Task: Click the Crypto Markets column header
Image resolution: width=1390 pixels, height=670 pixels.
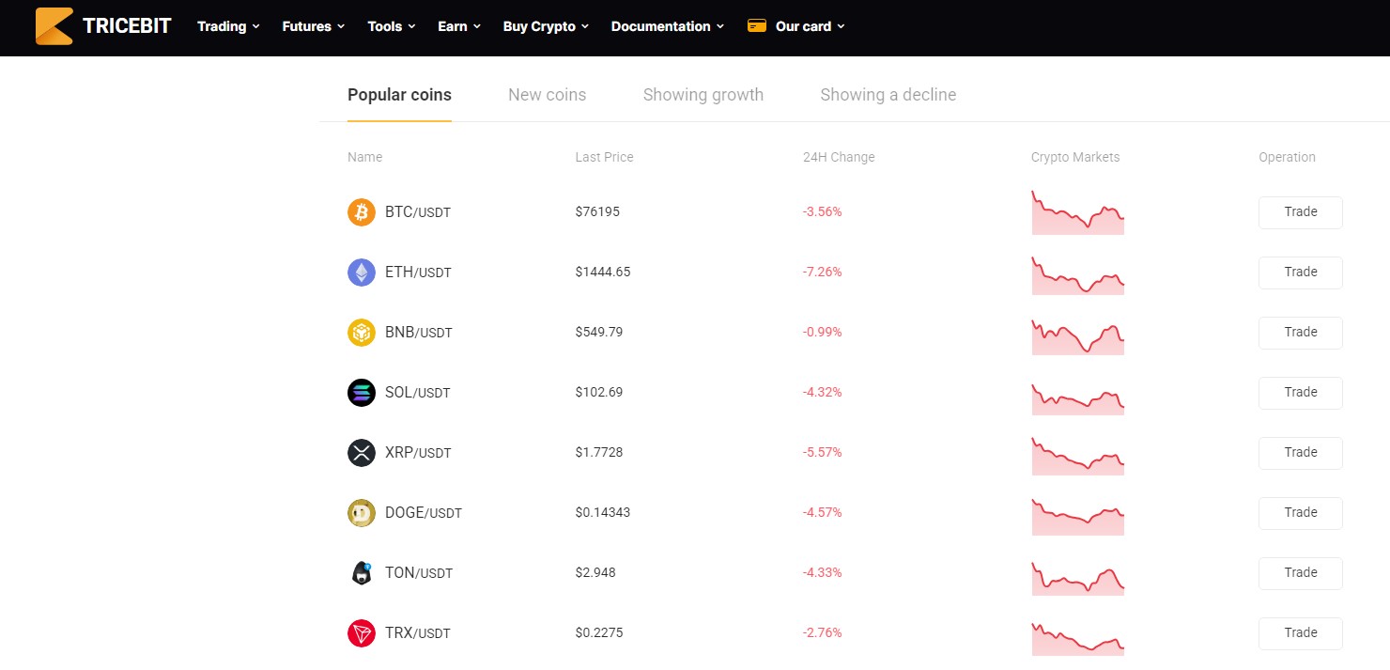Action: coord(1075,158)
